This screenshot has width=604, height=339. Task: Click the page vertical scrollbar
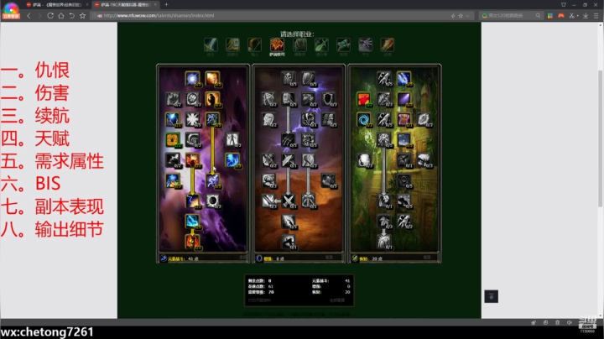point(600,138)
